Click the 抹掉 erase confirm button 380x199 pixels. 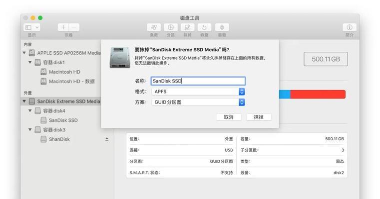[259, 117]
